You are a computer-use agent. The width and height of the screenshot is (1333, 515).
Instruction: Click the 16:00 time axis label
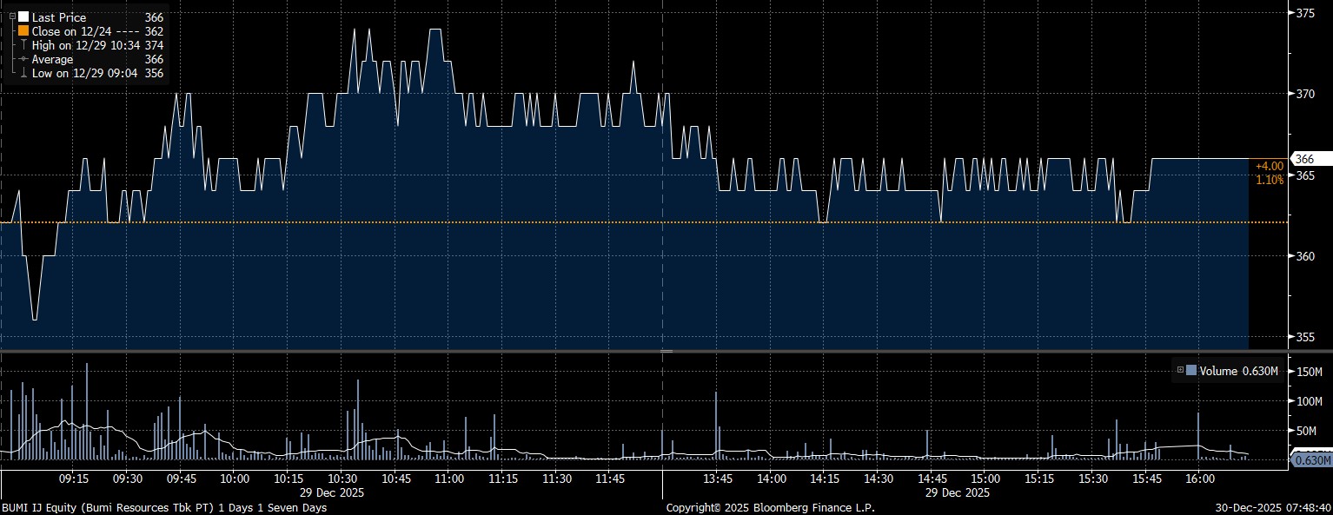1198,479
